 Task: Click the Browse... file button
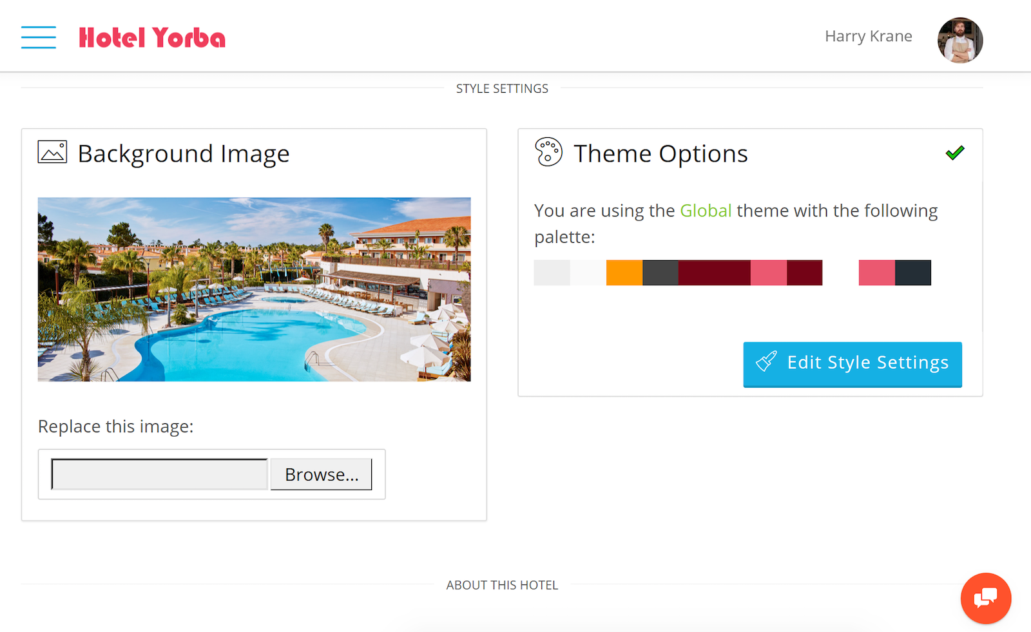click(x=321, y=474)
